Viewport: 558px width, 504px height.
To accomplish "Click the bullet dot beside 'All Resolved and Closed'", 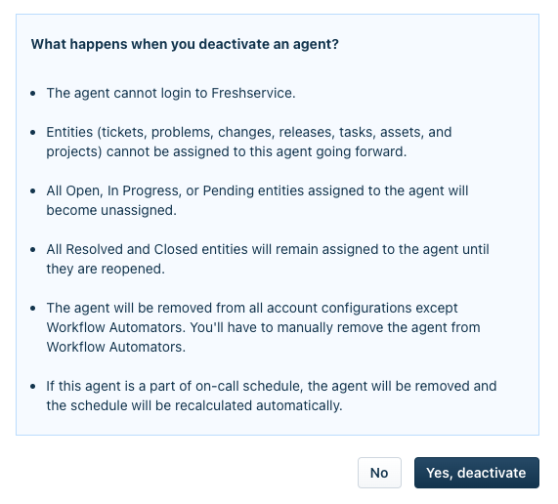I will click(33, 250).
